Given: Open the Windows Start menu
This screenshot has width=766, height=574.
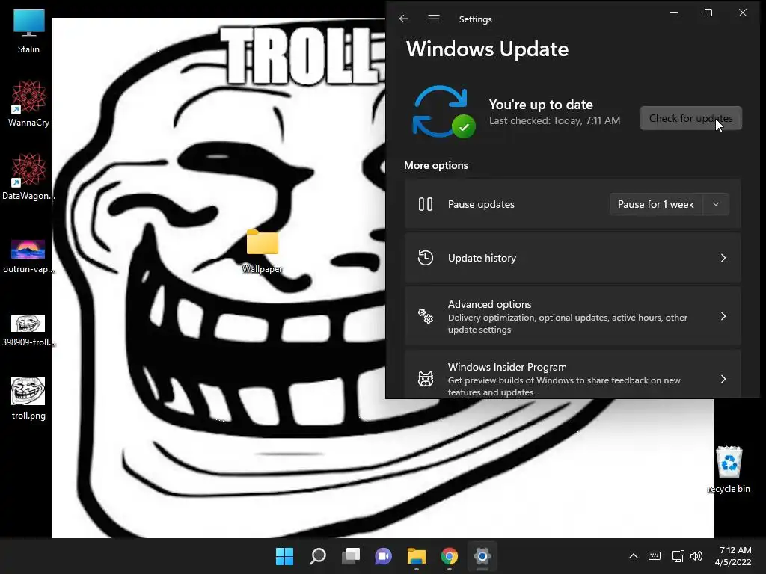Looking at the screenshot, I should click(285, 556).
